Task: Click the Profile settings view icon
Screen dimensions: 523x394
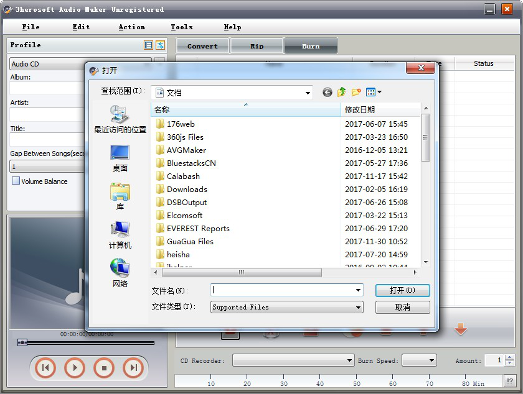Action: pyautogui.click(x=161, y=45)
